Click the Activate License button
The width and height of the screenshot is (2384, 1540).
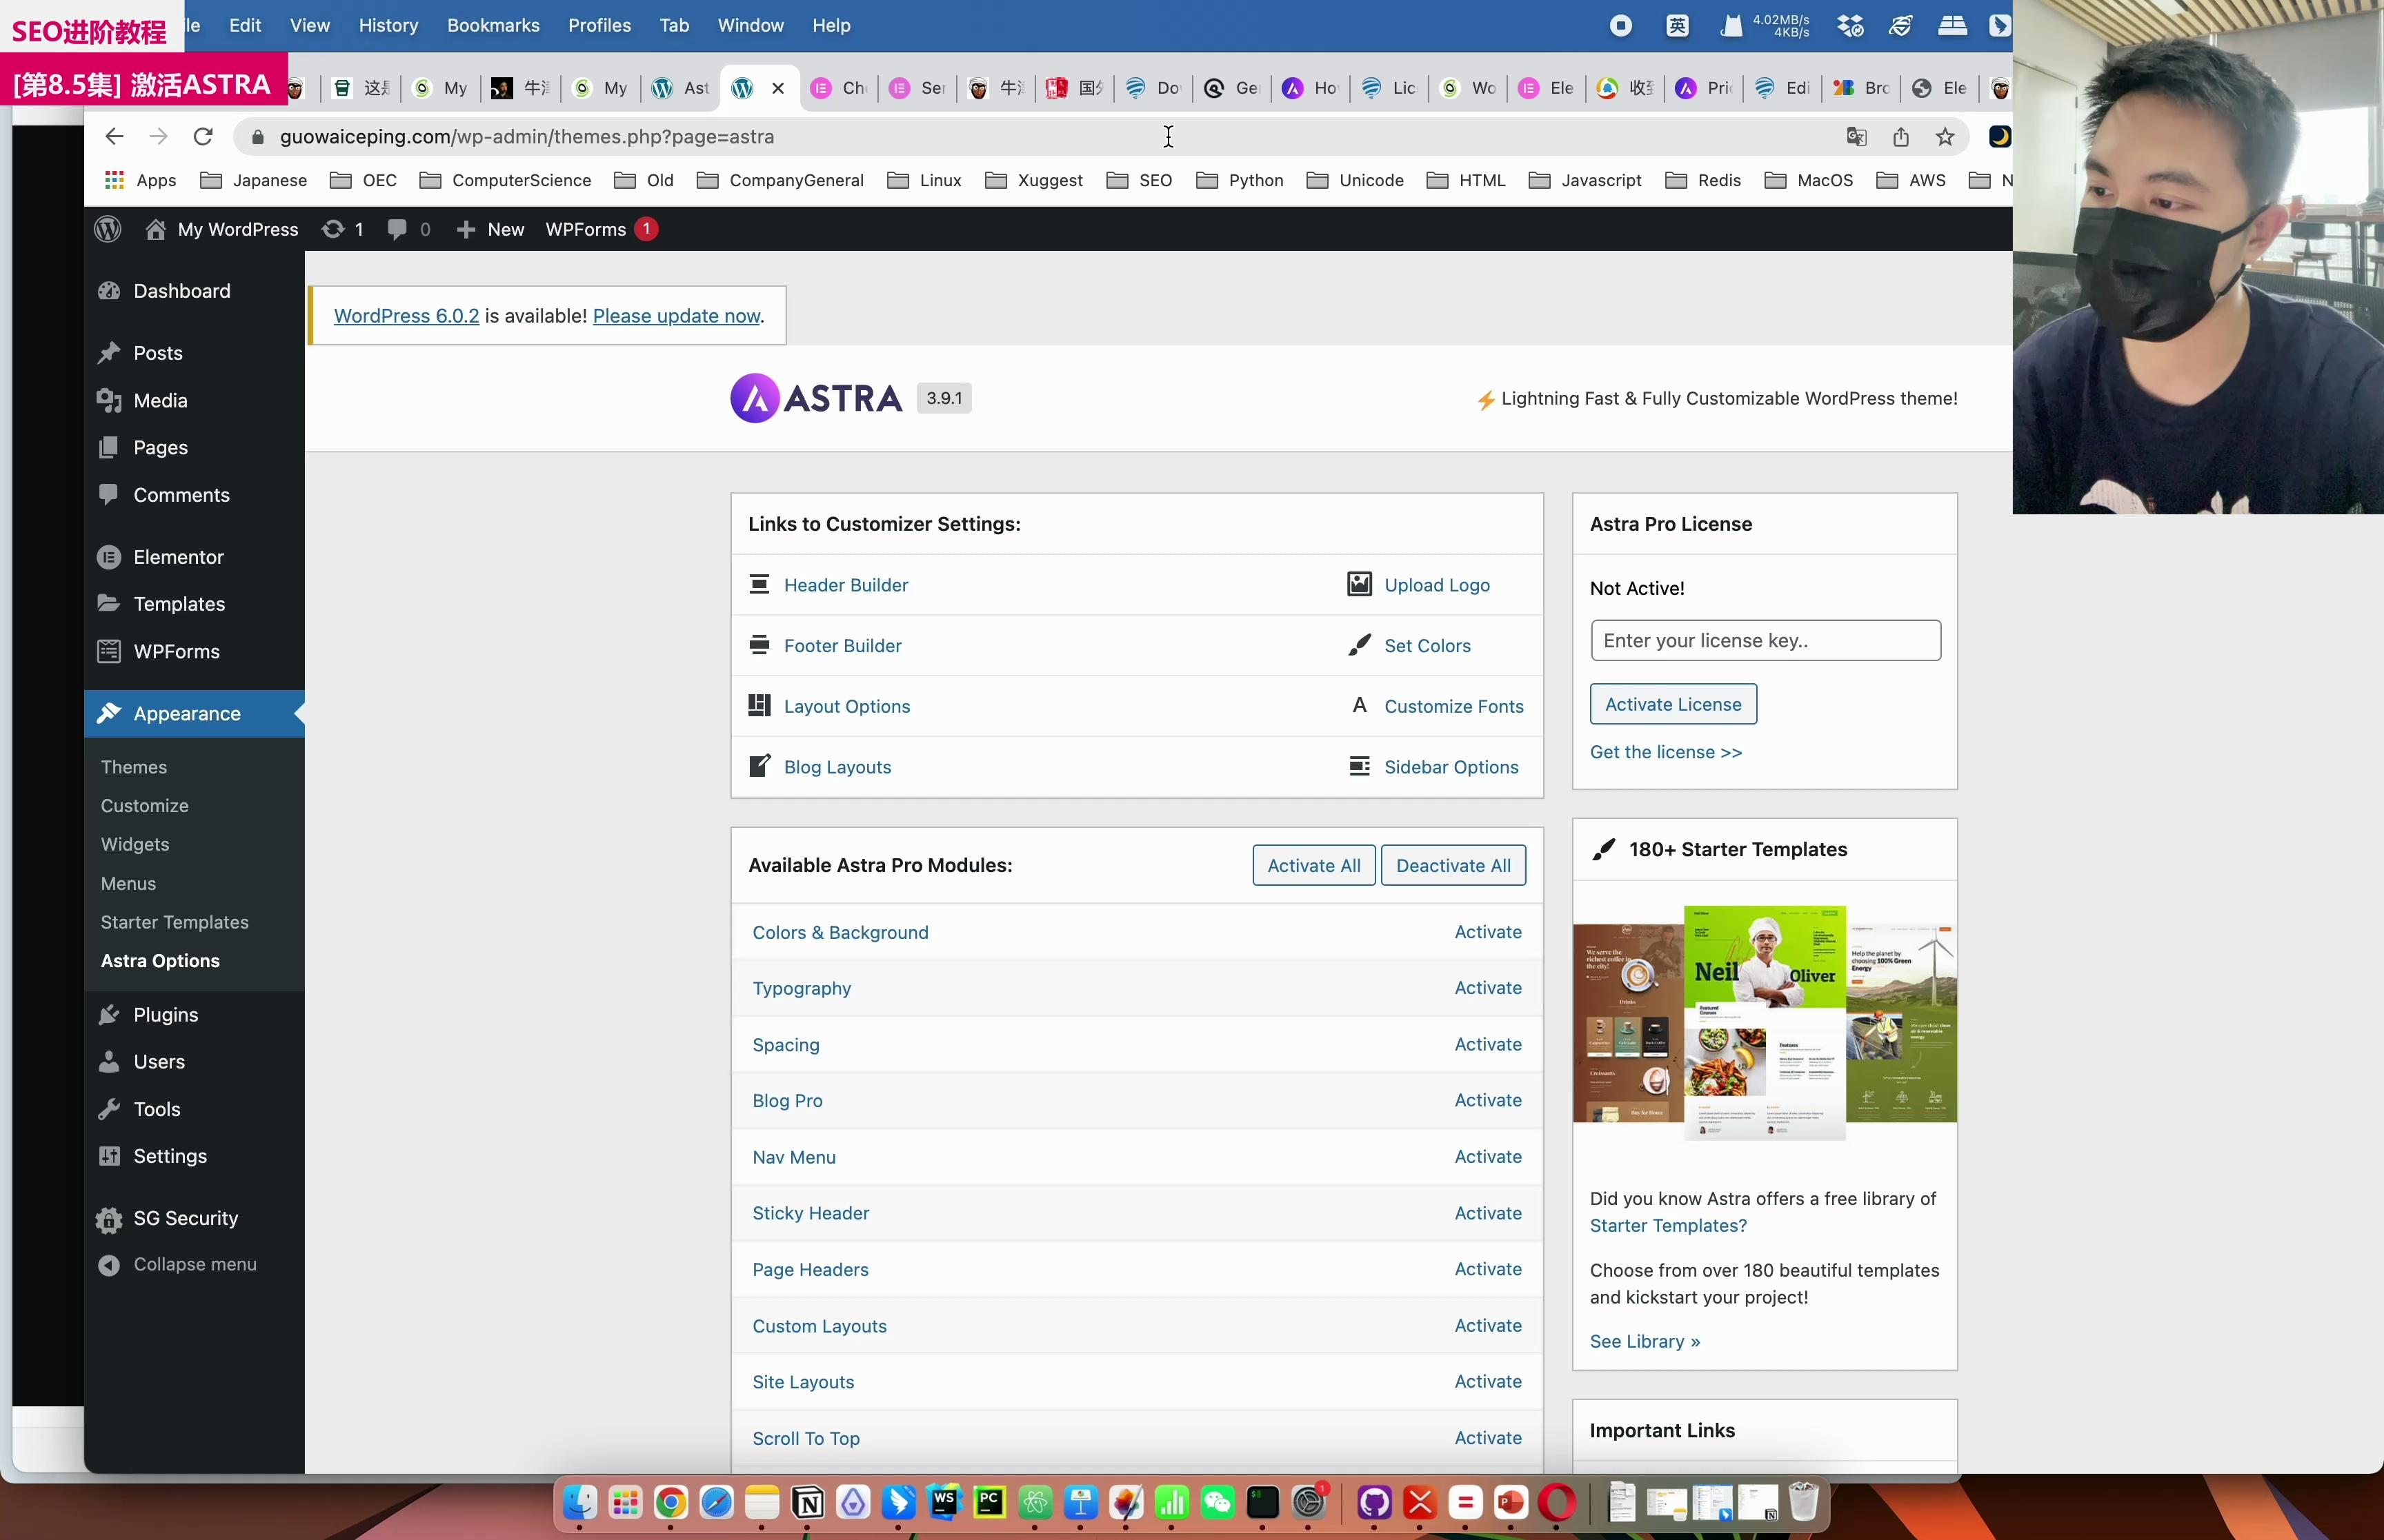tap(1673, 704)
